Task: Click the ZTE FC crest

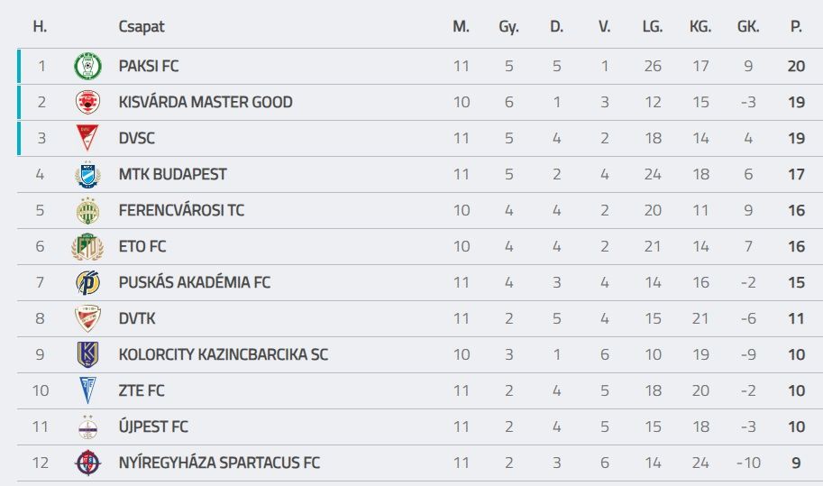Action: pyautogui.click(x=87, y=390)
